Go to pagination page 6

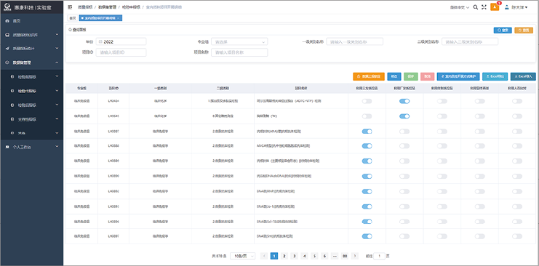[x=325, y=256]
